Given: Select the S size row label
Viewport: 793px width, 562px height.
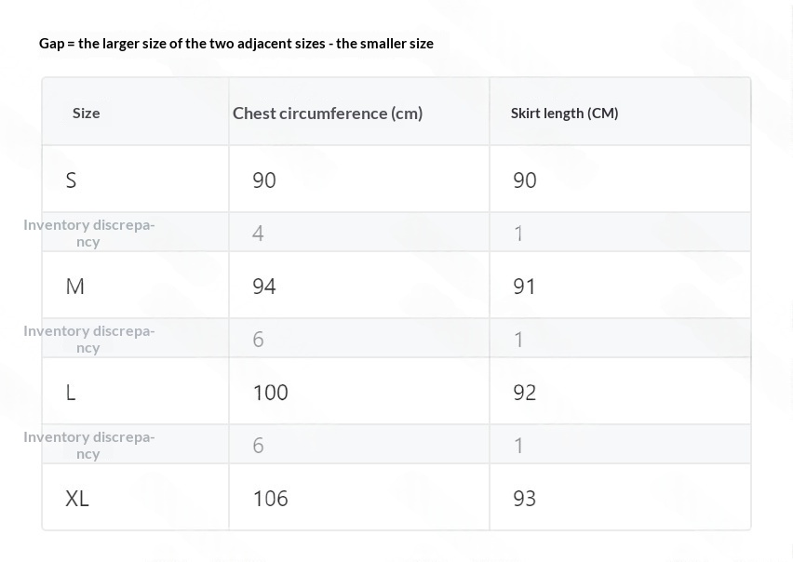Looking at the screenshot, I should point(71,181).
